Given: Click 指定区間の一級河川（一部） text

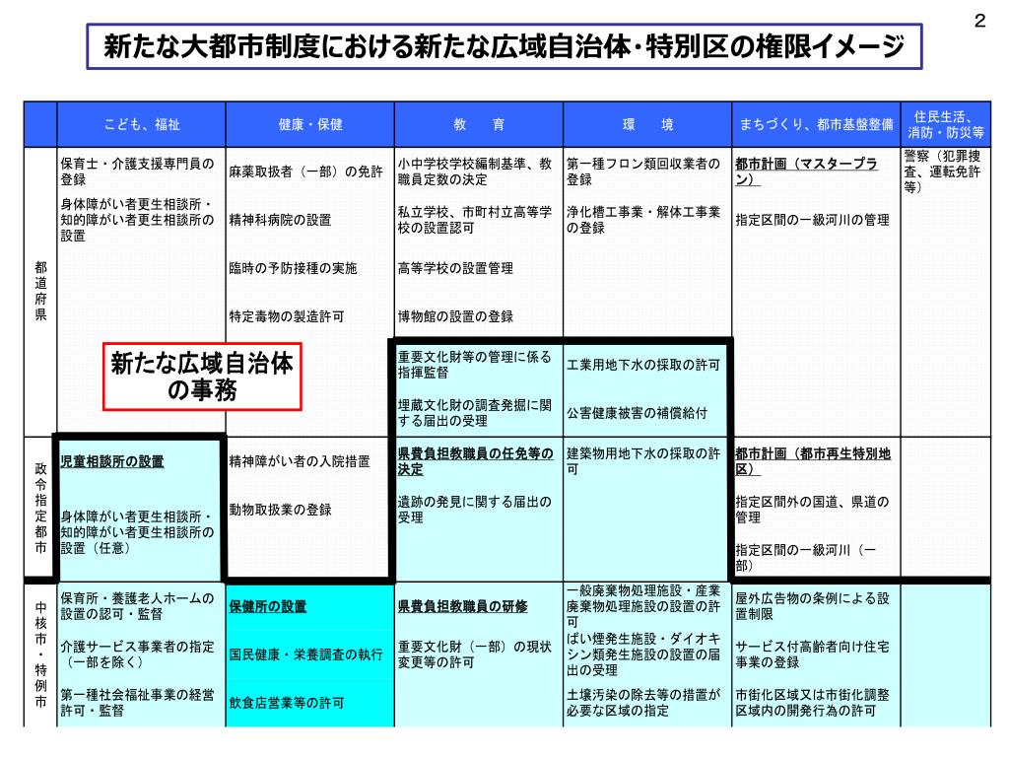Looking at the screenshot, I should 806,558.
